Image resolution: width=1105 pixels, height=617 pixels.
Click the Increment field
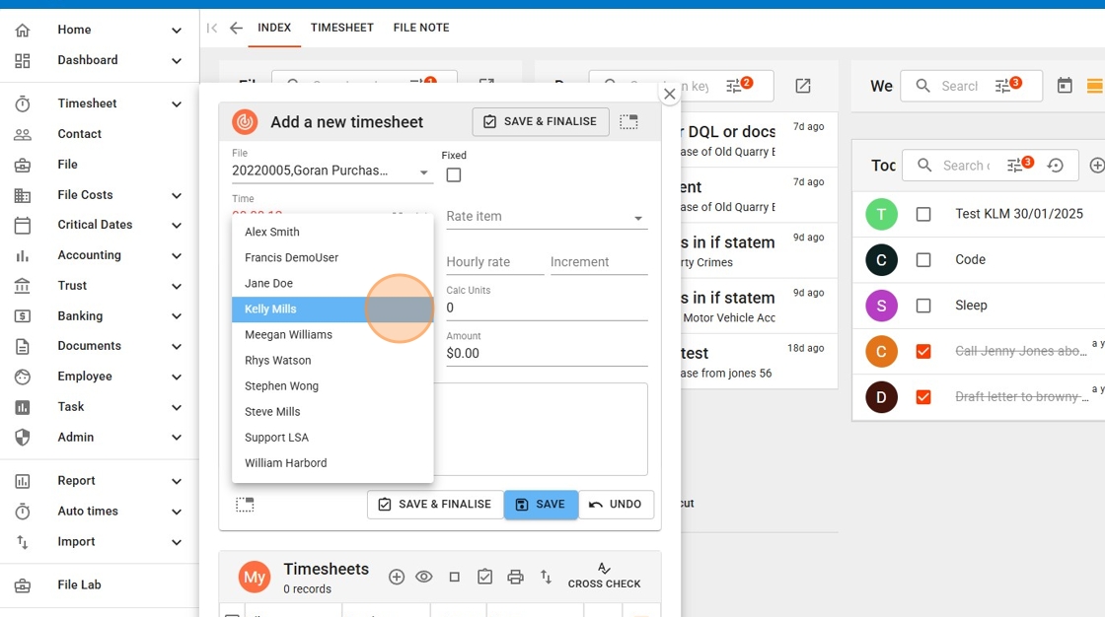pyautogui.click(x=599, y=262)
